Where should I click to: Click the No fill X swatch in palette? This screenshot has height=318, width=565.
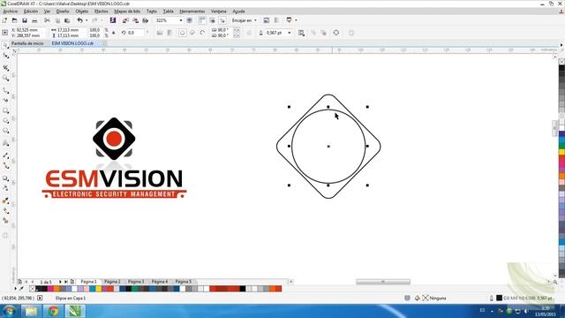tap(32, 289)
